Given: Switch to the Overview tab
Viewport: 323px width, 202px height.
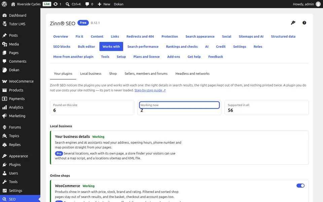Looking at the screenshot, I should (x=61, y=36).
